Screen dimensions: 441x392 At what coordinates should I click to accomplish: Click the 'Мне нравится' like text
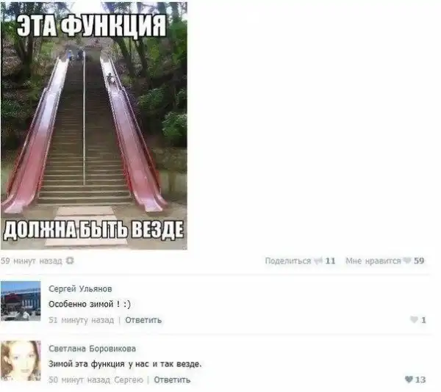(373, 261)
